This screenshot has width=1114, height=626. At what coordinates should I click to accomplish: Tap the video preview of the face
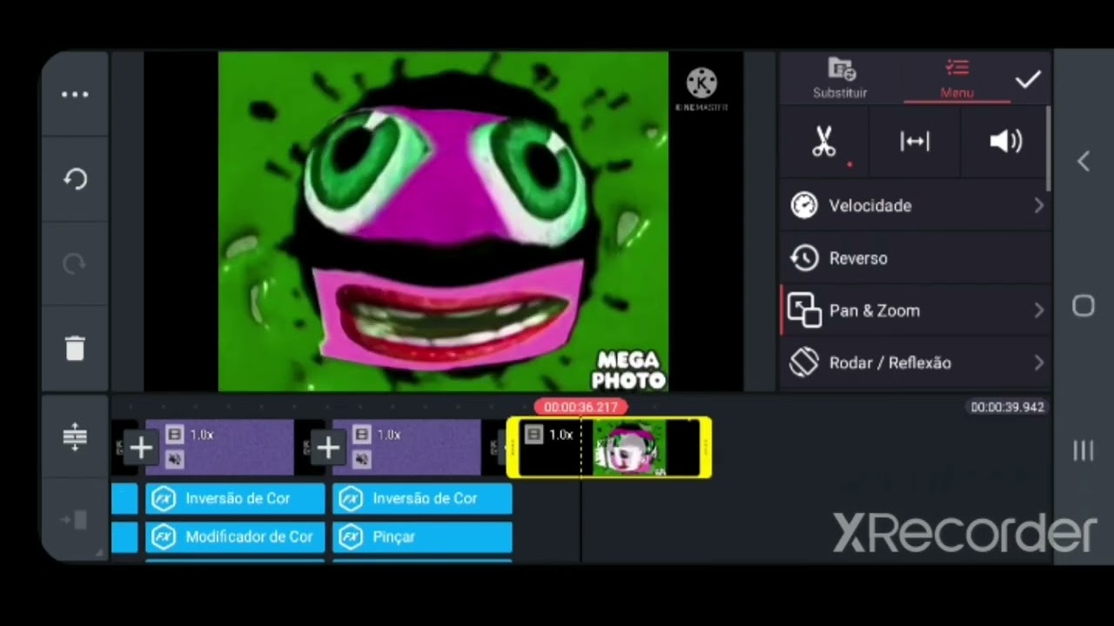[443, 221]
